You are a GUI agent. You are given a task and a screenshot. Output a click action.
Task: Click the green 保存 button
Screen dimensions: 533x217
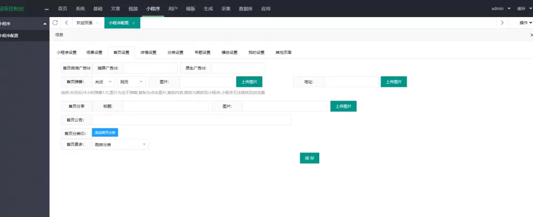click(x=309, y=158)
